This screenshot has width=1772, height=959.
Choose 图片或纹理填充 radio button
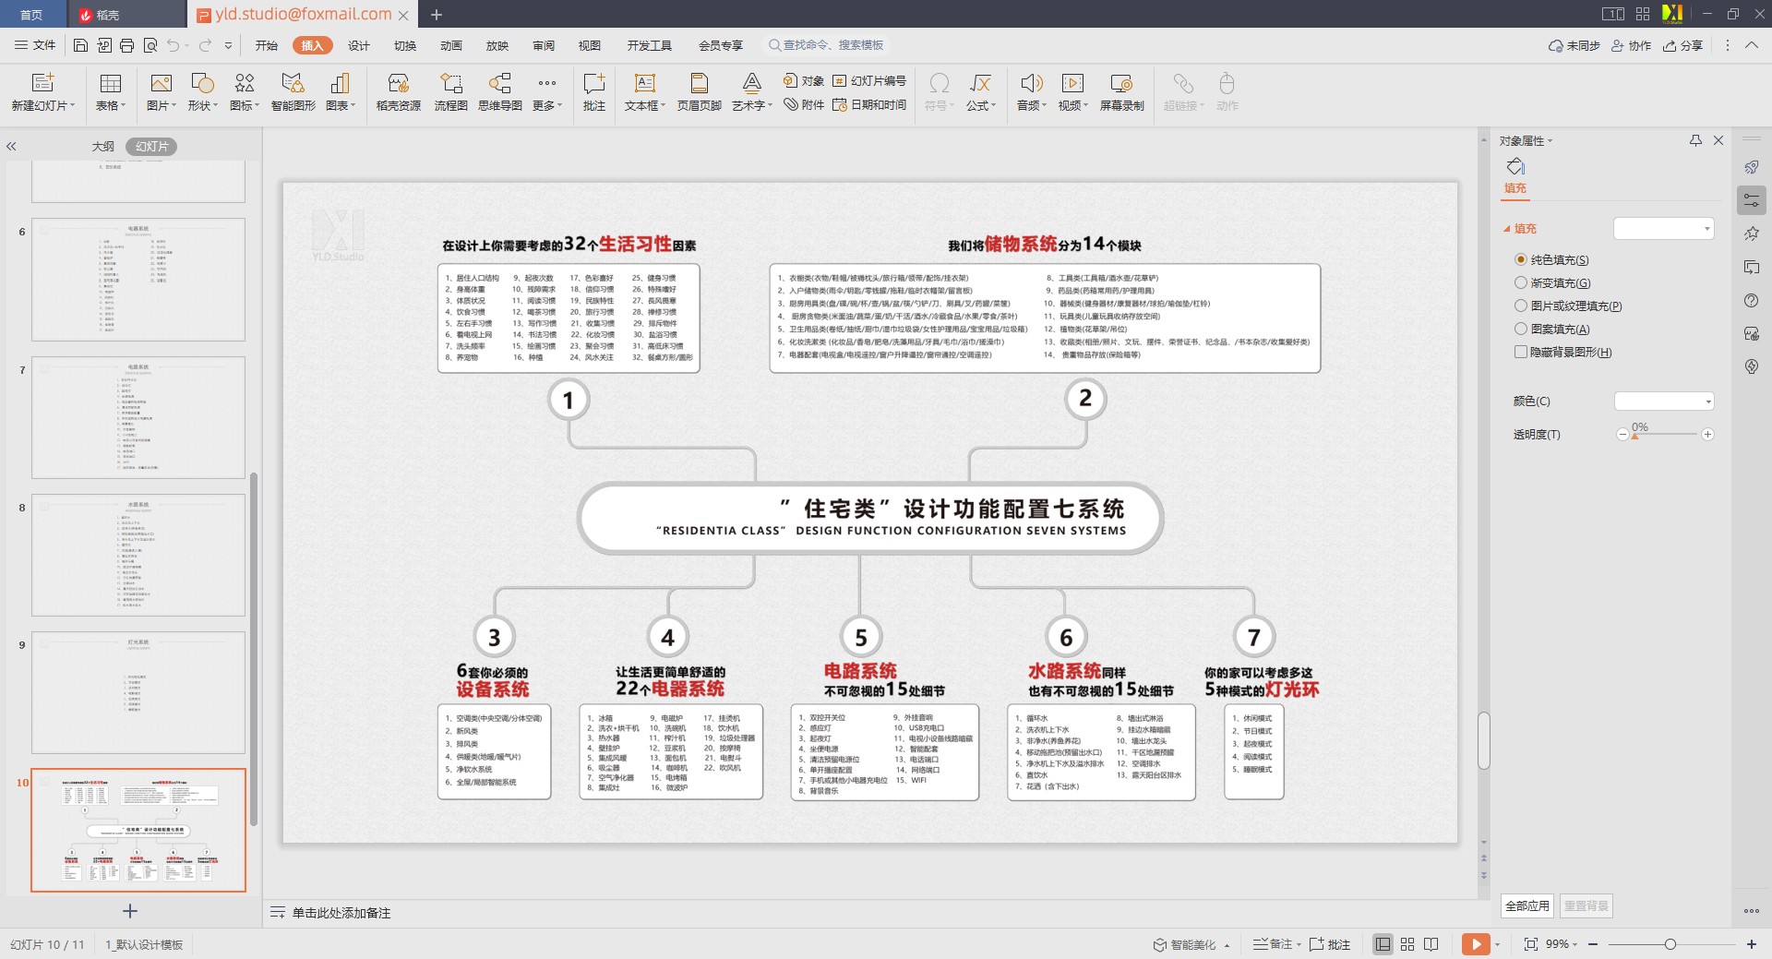click(x=1521, y=306)
